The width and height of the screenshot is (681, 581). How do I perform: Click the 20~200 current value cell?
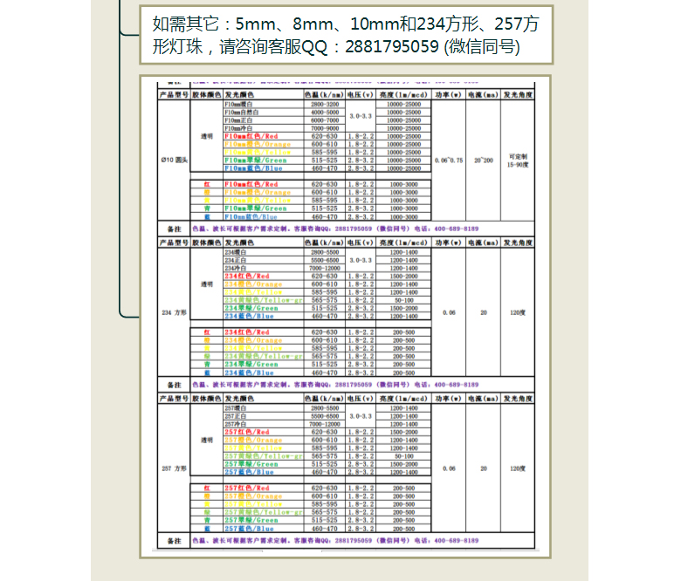(483, 161)
